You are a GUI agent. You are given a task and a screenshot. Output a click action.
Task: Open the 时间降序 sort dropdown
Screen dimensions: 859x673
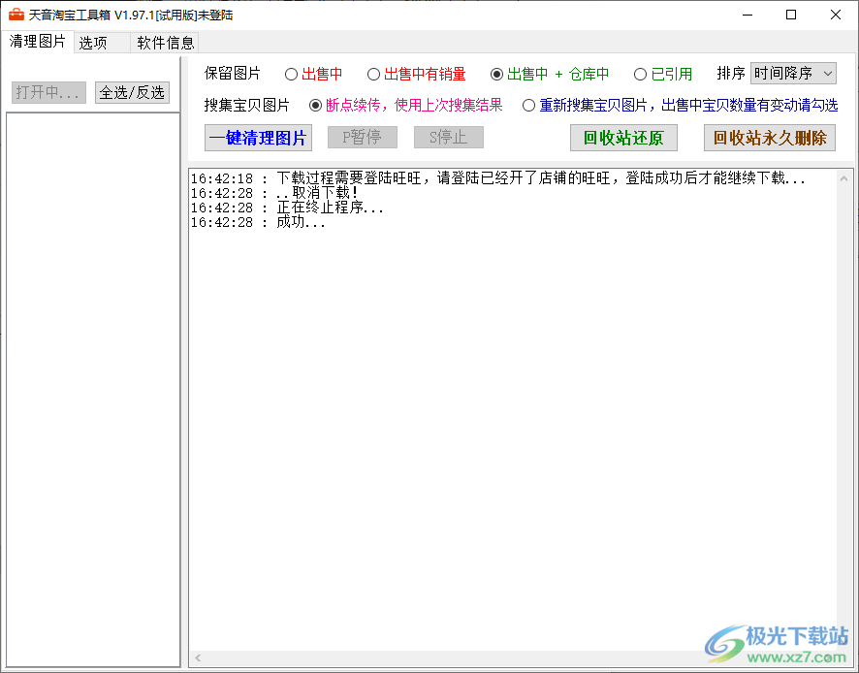793,73
